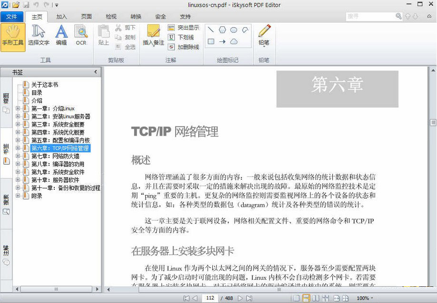Switch to the Page tab (页面)

(86, 17)
